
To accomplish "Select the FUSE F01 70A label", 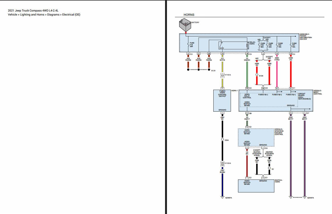I will point(294,45).
